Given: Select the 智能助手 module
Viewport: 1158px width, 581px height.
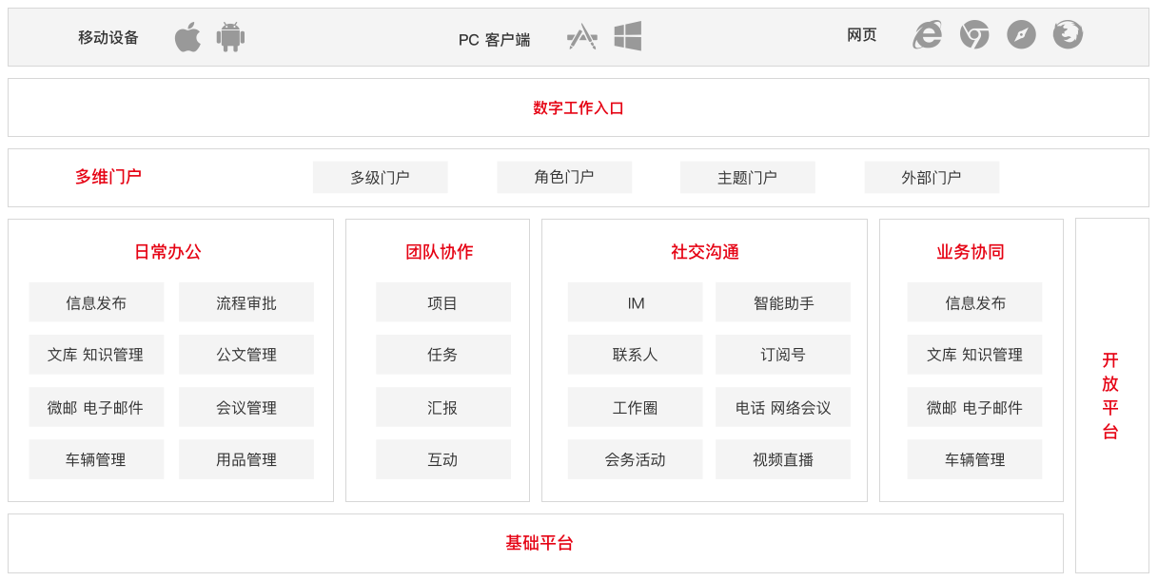Looking at the screenshot, I should (783, 302).
